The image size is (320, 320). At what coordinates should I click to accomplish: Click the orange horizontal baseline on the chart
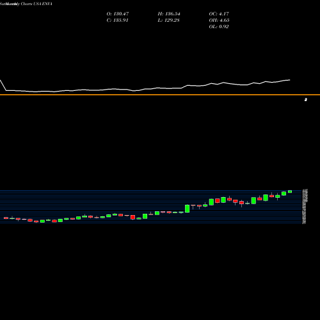(x=160, y=95)
